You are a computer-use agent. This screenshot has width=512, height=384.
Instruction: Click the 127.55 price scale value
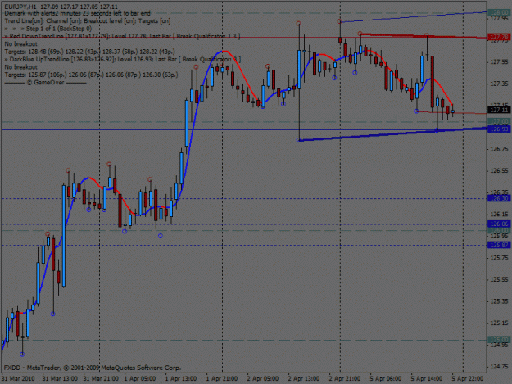[x=499, y=62]
